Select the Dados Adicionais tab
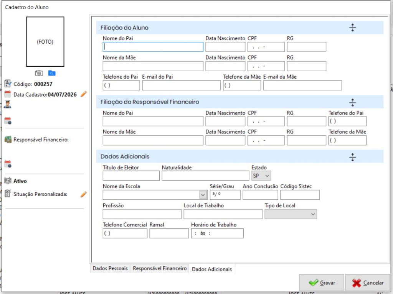 point(212,269)
